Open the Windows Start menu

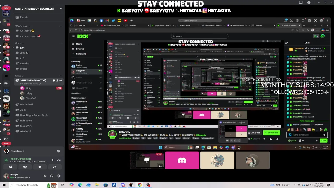(x=4, y=185)
